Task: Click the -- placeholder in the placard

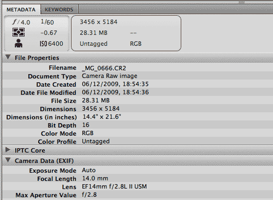Action: coord(133,33)
